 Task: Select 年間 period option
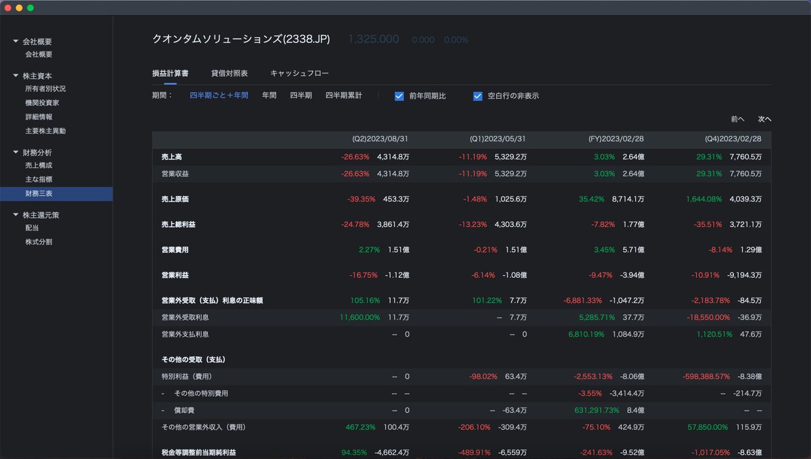tap(269, 96)
